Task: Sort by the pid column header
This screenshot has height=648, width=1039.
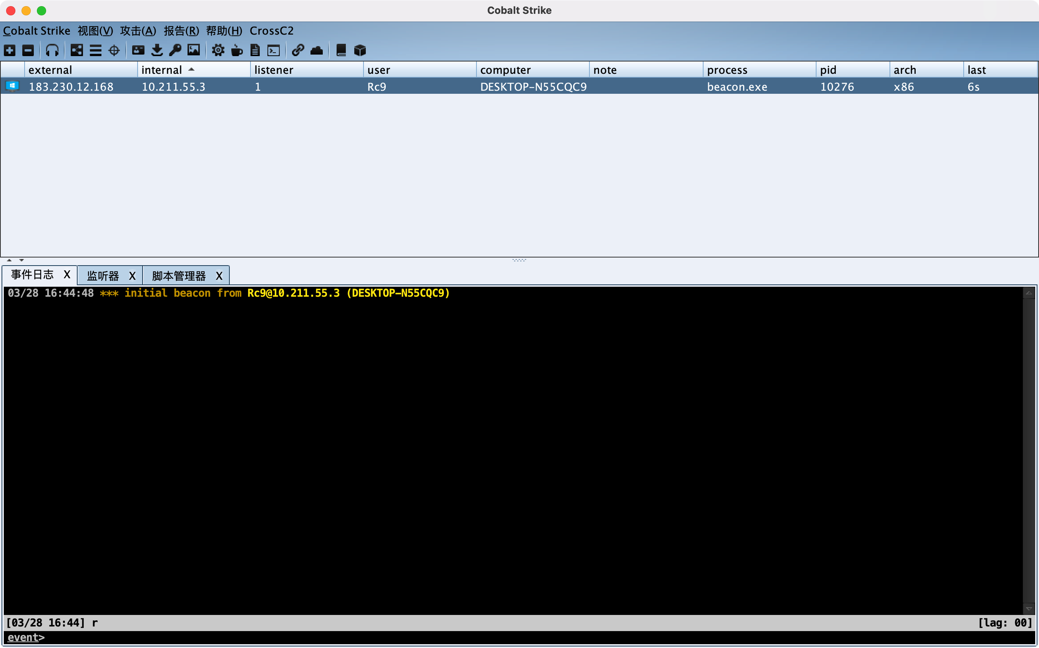Action: tap(853, 70)
